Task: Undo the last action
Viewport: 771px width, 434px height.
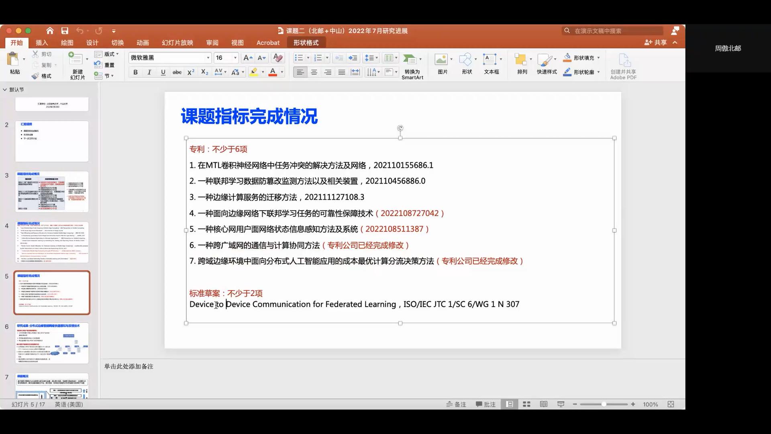Action: (80, 31)
